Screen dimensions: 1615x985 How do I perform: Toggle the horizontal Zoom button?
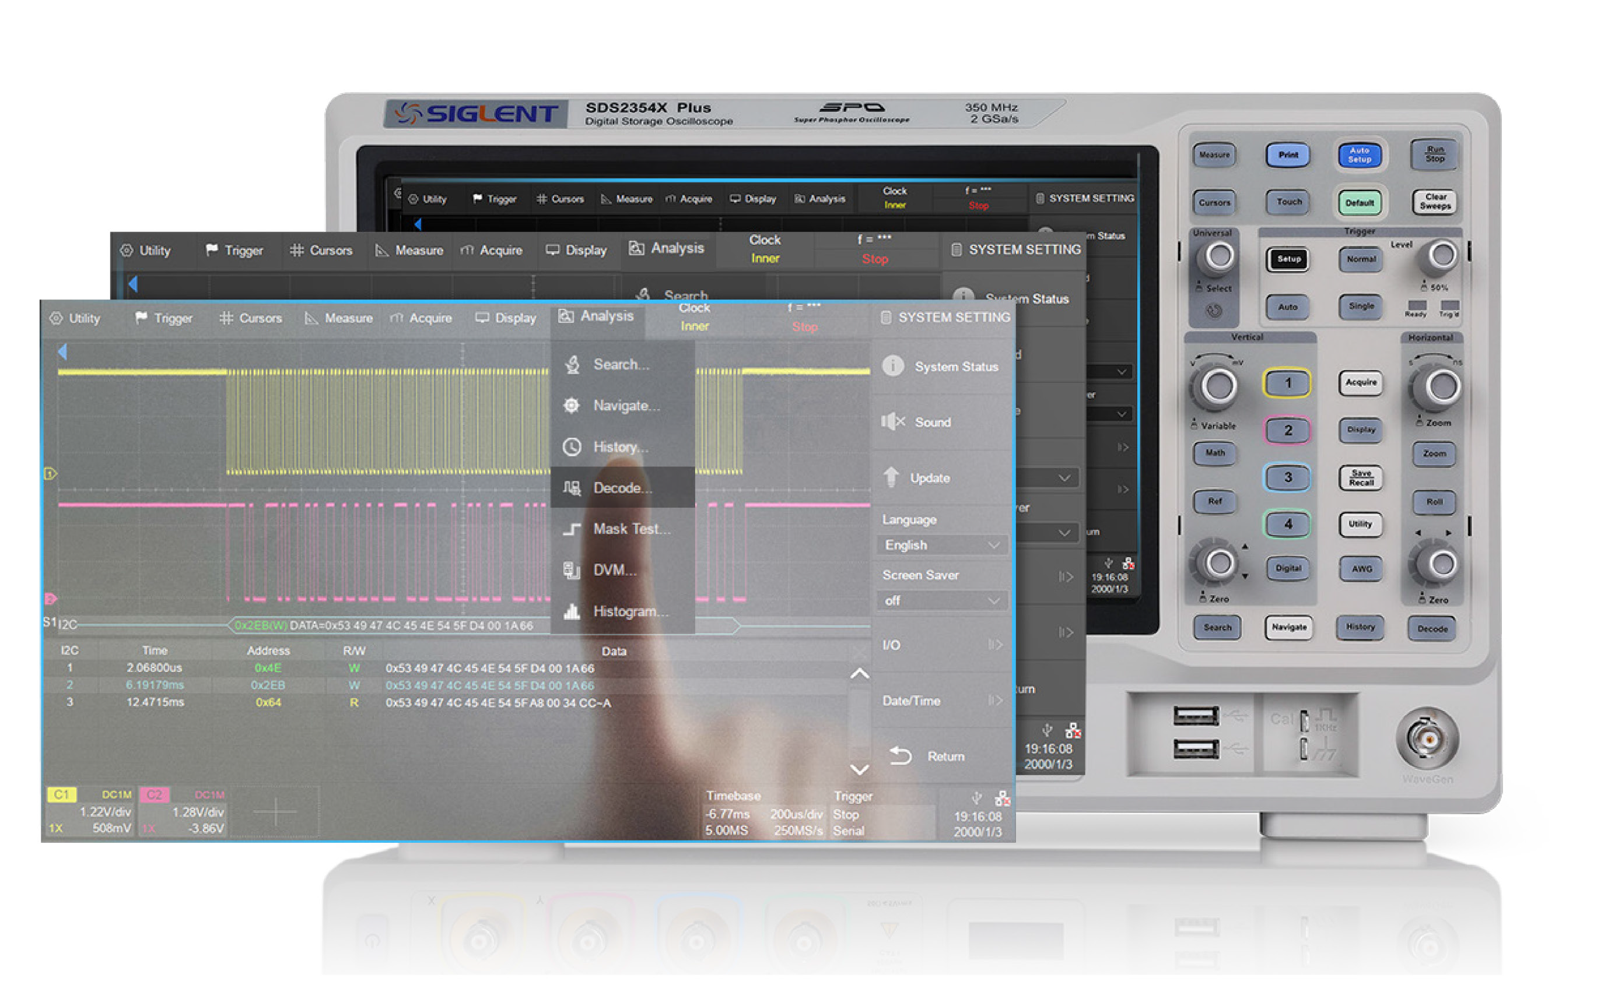click(1434, 453)
